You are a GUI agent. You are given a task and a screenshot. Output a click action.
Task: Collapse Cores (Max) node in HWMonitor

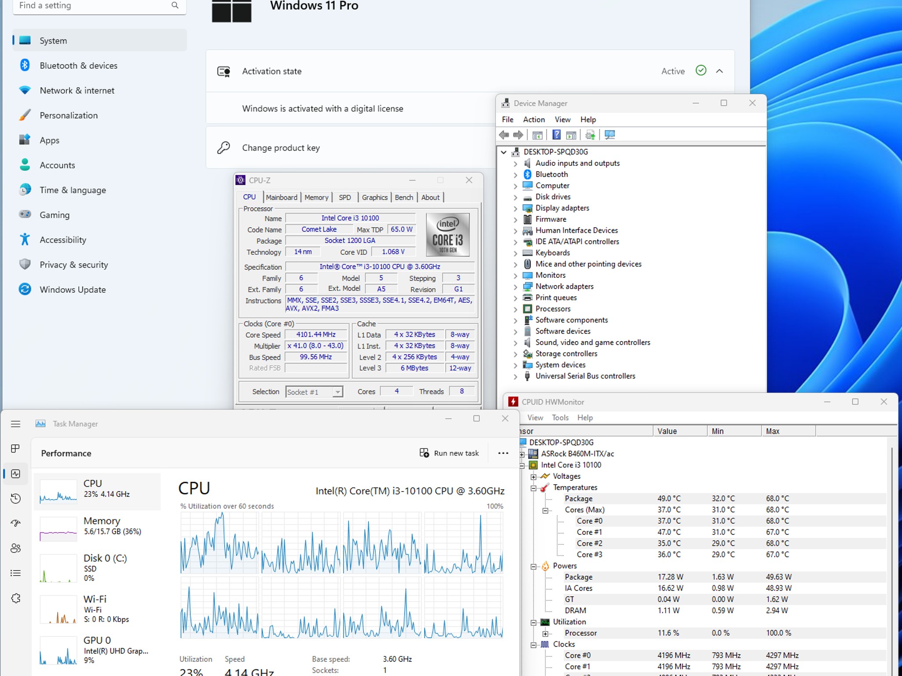545,511
